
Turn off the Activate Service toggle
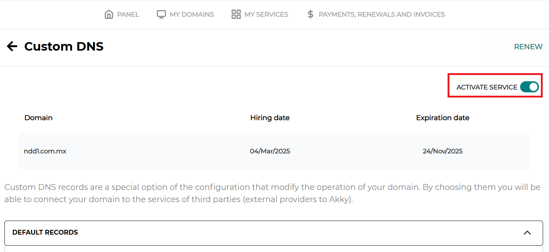[529, 87]
